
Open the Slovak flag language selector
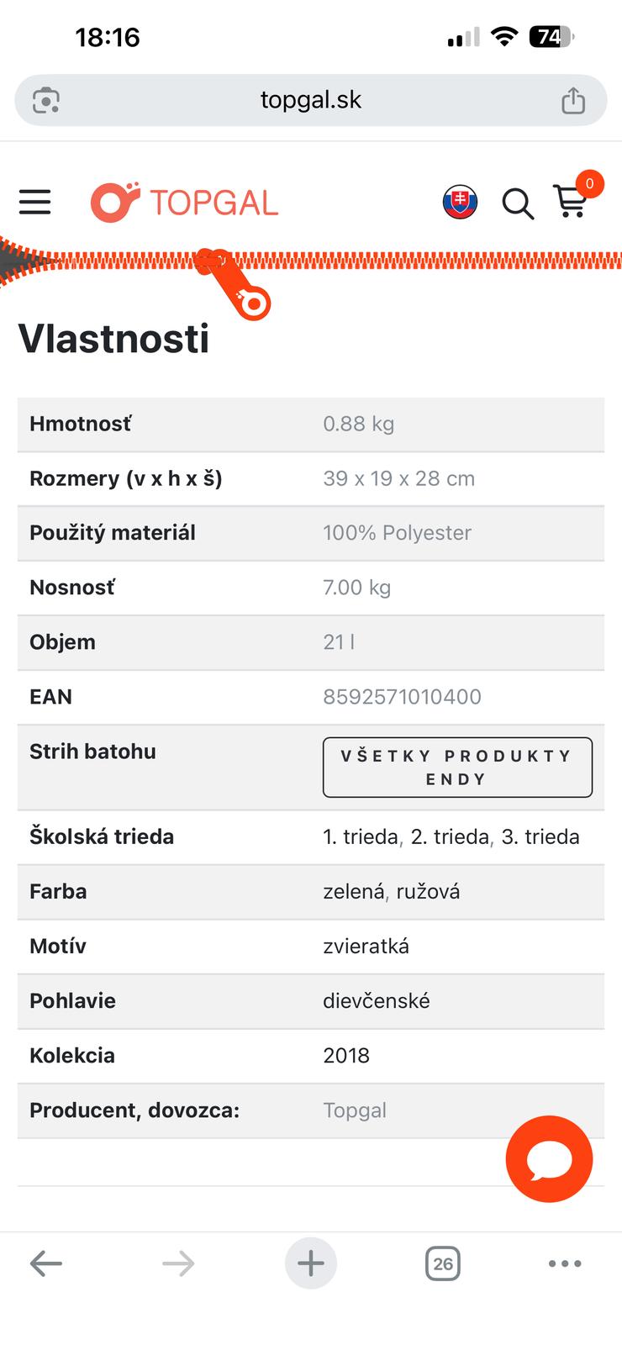pos(460,203)
